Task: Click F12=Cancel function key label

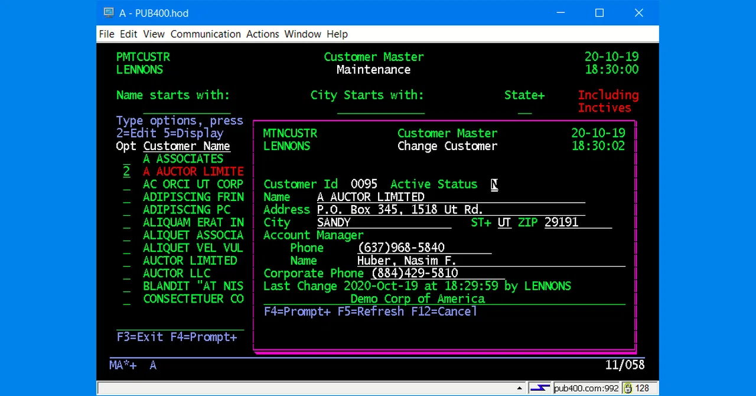Action: coord(444,311)
